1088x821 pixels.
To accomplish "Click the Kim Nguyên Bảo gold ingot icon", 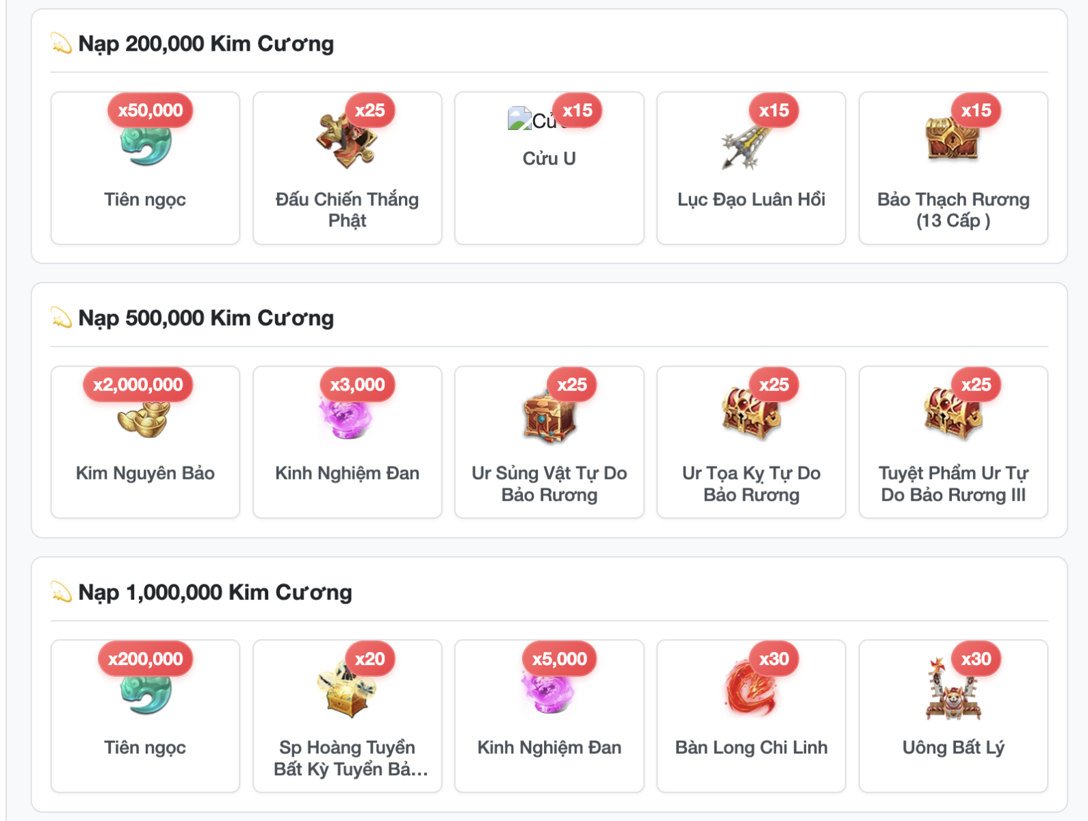I will pyautogui.click(x=144, y=417).
